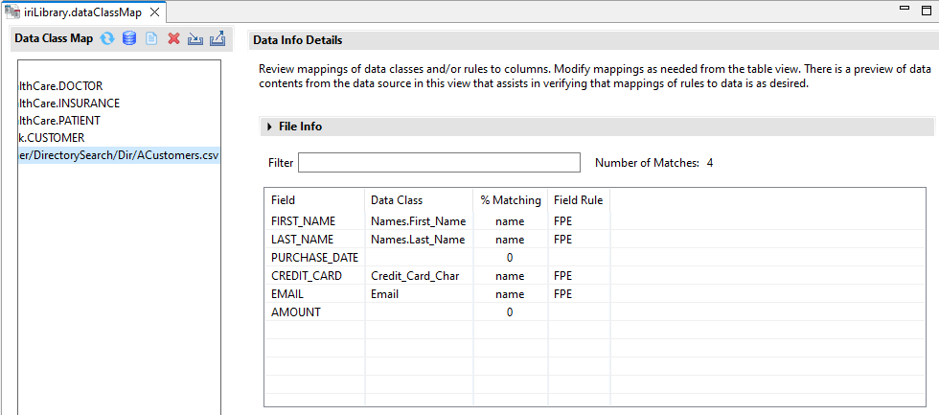939x415 pixels.
Task: Open Data Class cell for EMAIL row
Action: coord(419,294)
